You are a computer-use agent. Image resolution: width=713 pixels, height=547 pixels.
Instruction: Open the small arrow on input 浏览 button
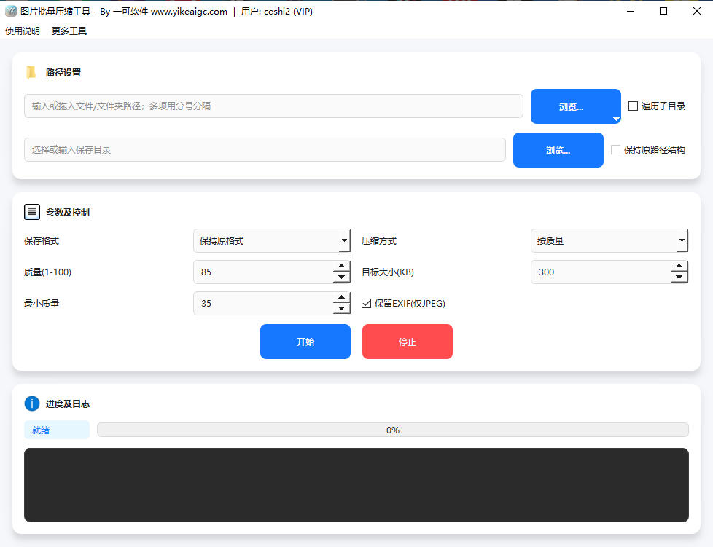[615, 118]
